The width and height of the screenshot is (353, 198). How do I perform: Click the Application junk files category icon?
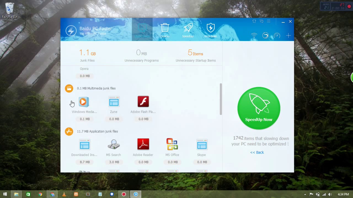click(69, 131)
